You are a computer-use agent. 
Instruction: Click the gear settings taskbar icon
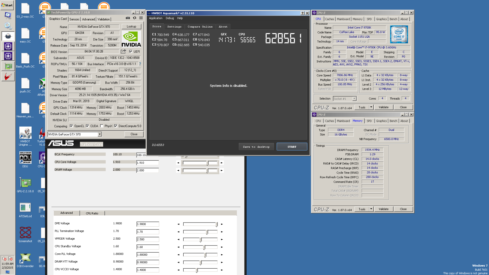[8, 26]
